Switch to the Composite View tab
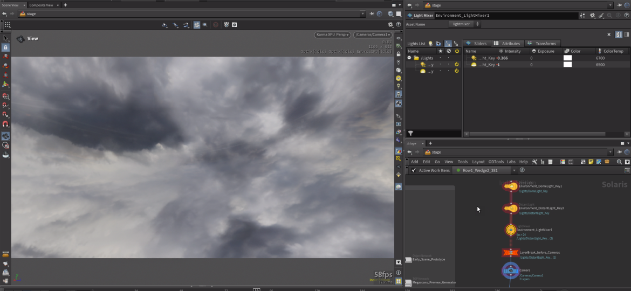The width and height of the screenshot is (631, 291). click(x=41, y=5)
